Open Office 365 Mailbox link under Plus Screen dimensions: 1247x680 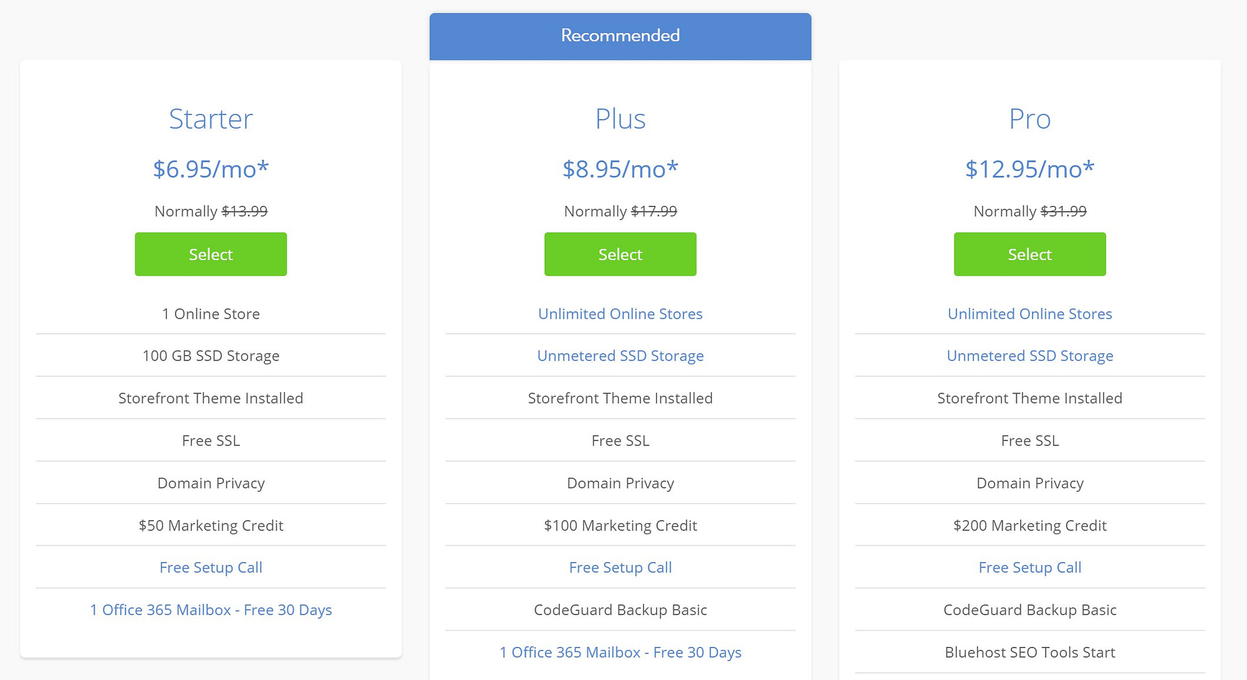tap(620, 652)
